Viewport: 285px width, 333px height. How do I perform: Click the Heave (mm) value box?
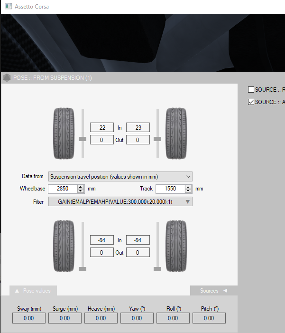pos(101,318)
